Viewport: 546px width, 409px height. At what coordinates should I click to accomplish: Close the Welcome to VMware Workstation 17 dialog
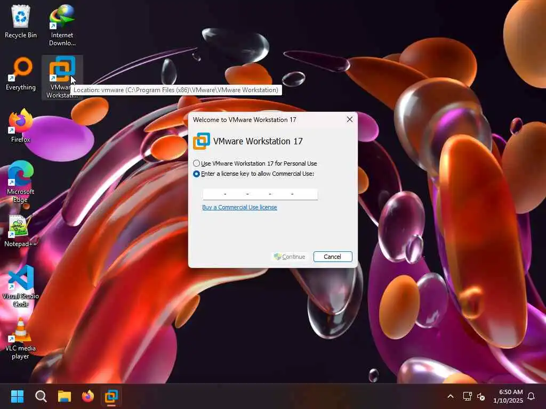[x=350, y=120]
